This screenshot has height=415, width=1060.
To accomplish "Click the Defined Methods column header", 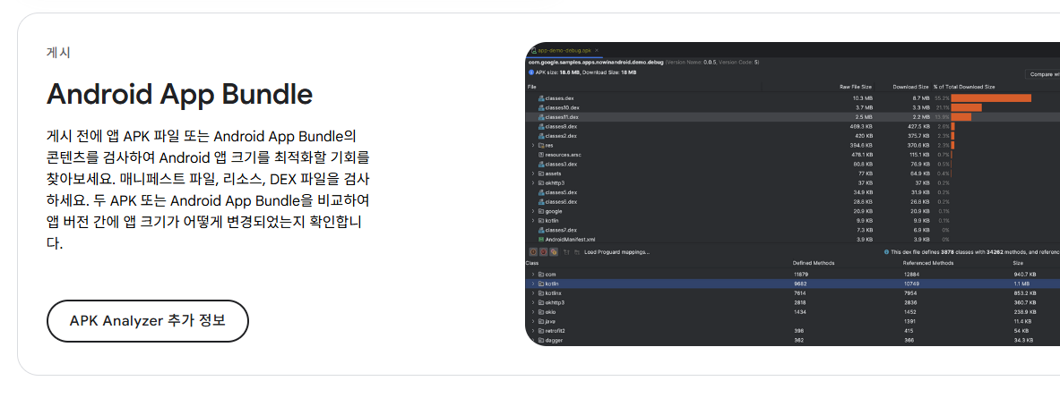I will click(x=814, y=263).
